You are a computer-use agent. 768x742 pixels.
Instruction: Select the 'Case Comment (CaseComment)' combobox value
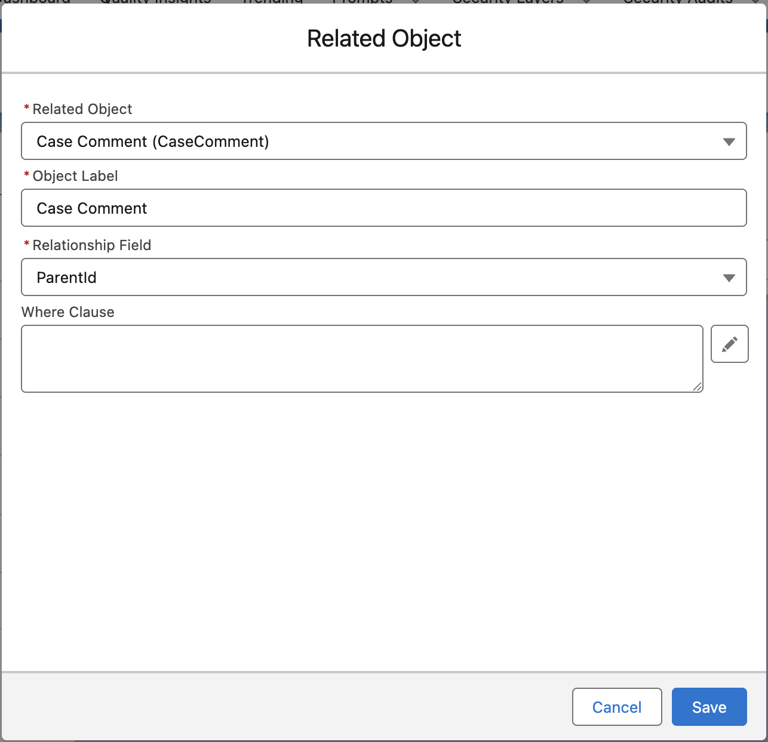pos(153,141)
